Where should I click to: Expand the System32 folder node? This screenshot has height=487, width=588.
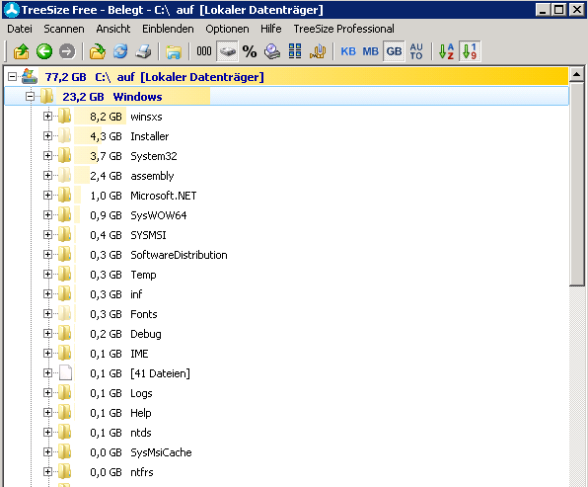[47, 155]
